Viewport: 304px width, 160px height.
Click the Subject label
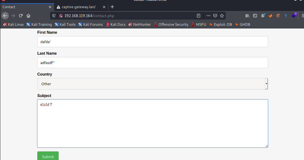44,96
